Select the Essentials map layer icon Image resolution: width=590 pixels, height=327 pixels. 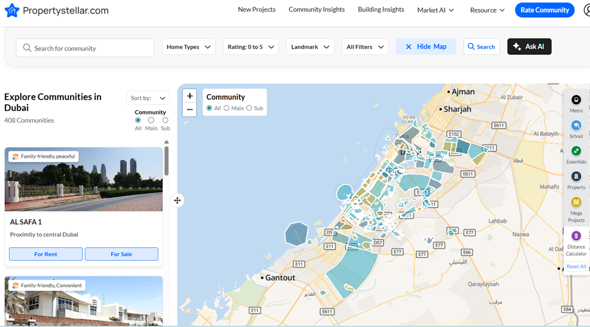[576, 152]
